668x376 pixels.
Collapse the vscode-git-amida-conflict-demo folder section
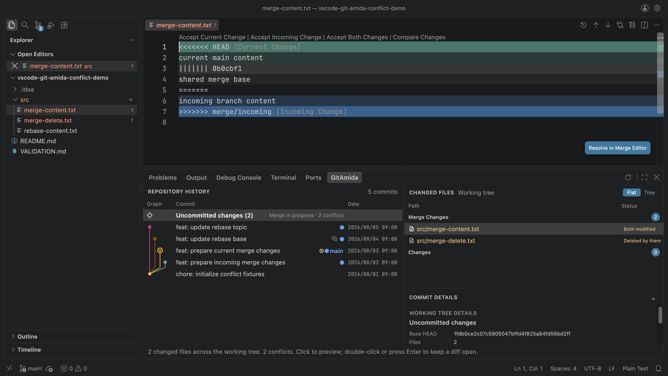(x=13, y=78)
